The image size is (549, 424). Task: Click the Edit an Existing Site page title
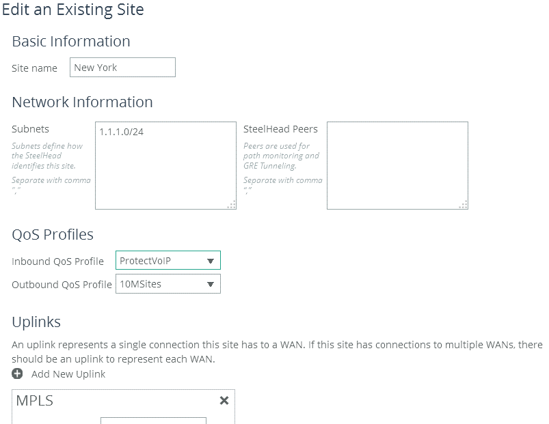(72, 10)
